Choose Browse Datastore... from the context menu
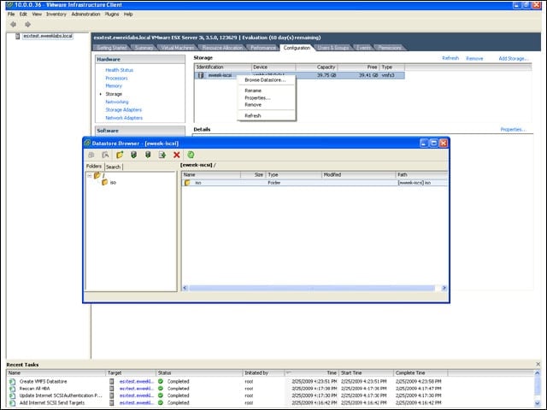 tap(265, 80)
